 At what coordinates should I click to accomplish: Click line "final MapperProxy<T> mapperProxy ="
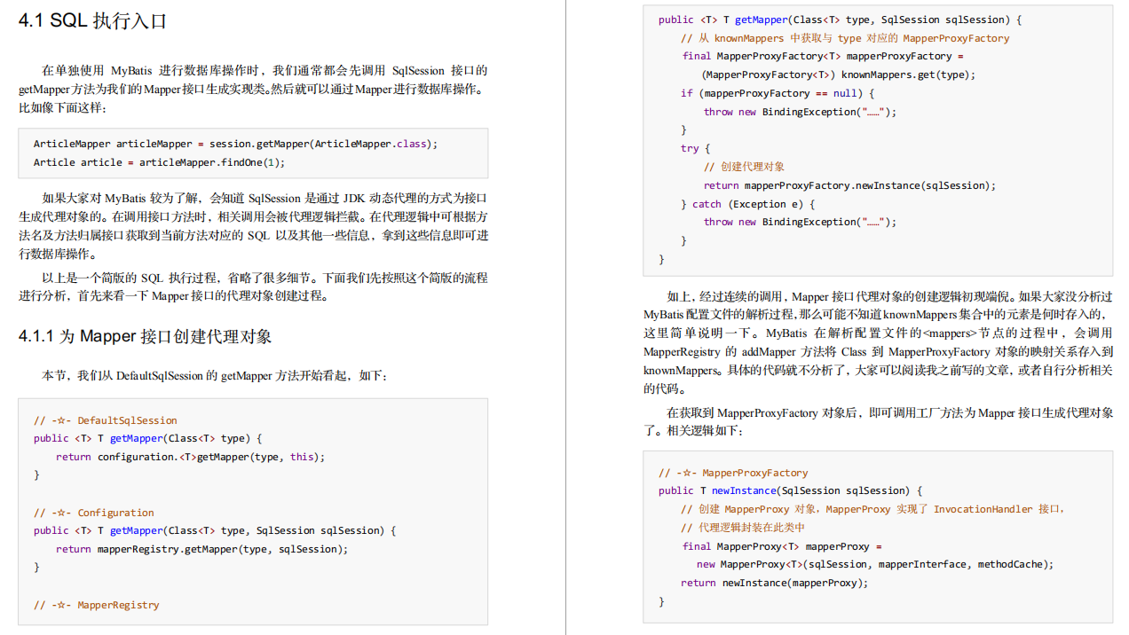(x=782, y=546)
